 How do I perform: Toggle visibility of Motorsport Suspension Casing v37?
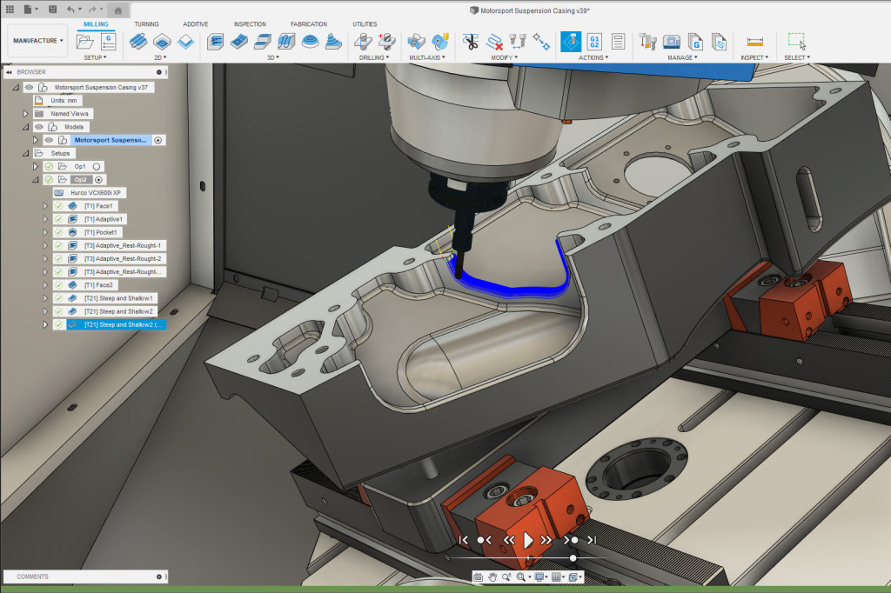point(27,88)
